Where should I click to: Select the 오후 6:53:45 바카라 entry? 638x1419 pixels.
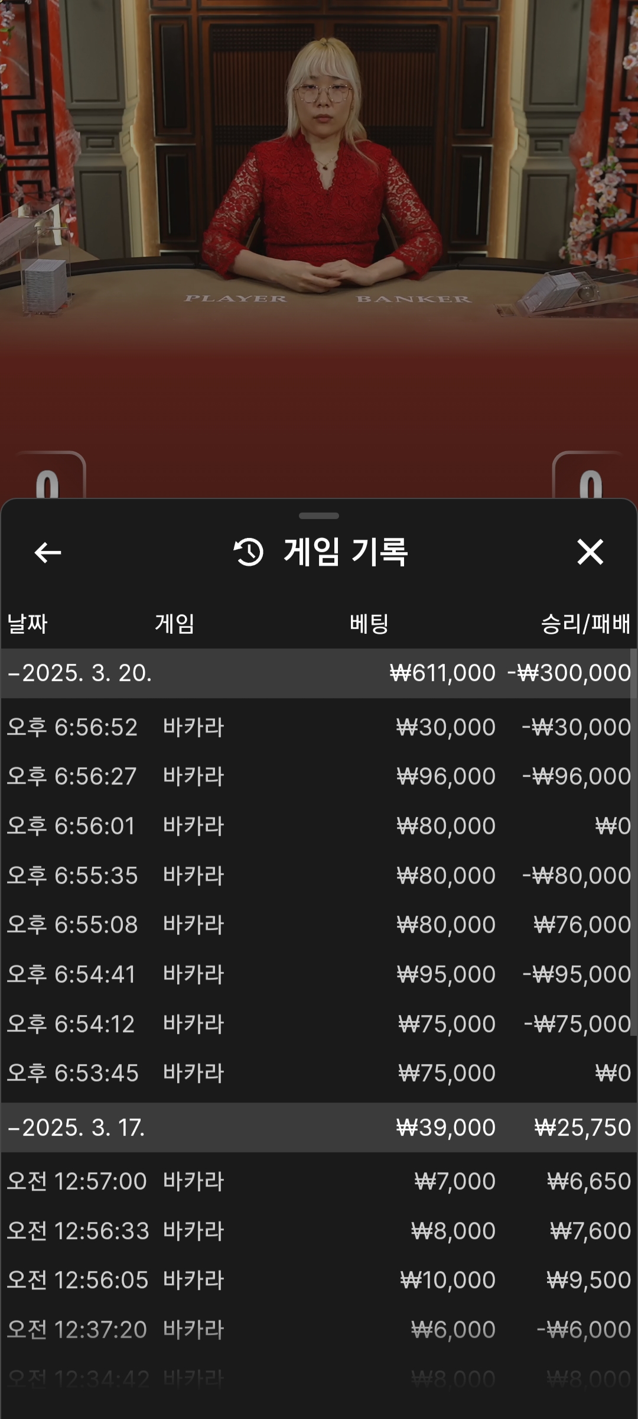pos(319,1073)
